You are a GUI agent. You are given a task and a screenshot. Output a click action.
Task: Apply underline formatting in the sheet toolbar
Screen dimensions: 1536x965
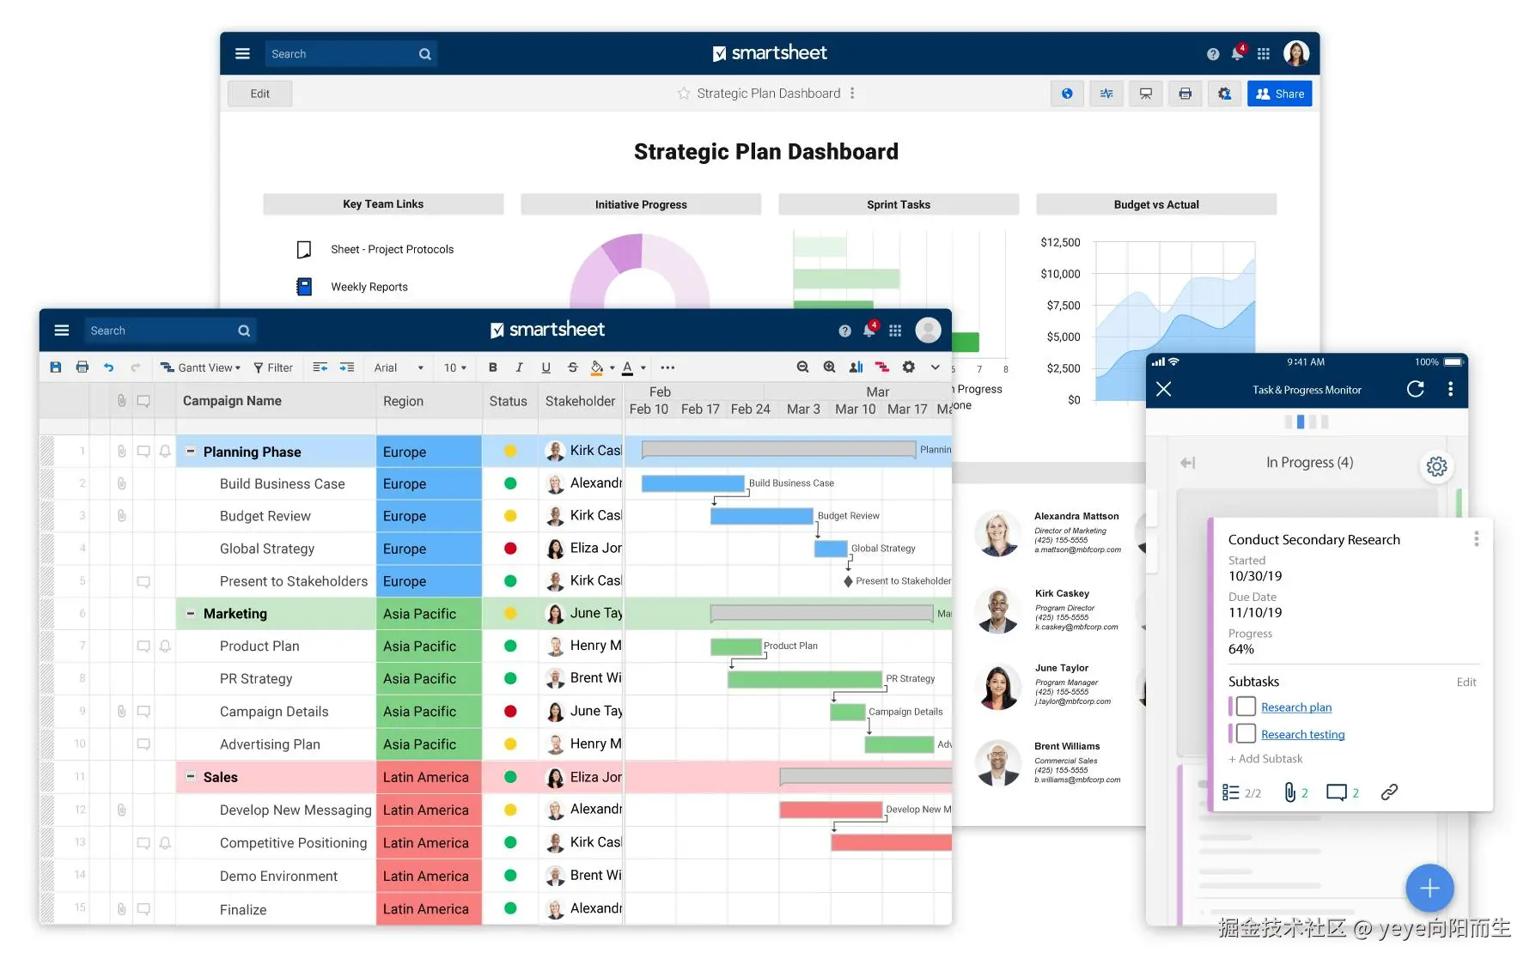546,367
